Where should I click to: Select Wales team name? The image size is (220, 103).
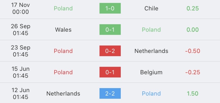pos(63,30)
